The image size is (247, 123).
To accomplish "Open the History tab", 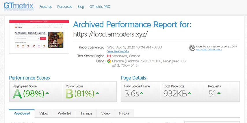I will pyautogui.click(x=124, y=113).
